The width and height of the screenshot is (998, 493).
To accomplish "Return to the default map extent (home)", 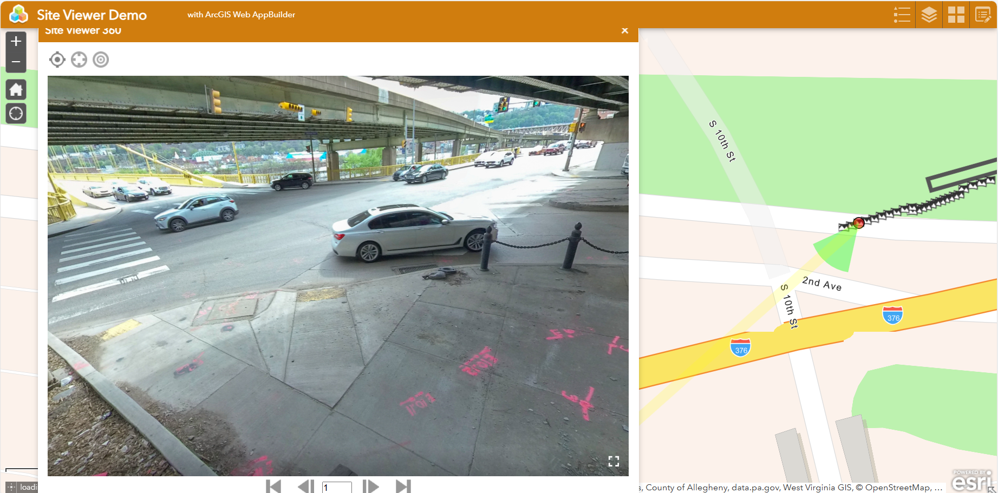I will [x=16, y=89].
